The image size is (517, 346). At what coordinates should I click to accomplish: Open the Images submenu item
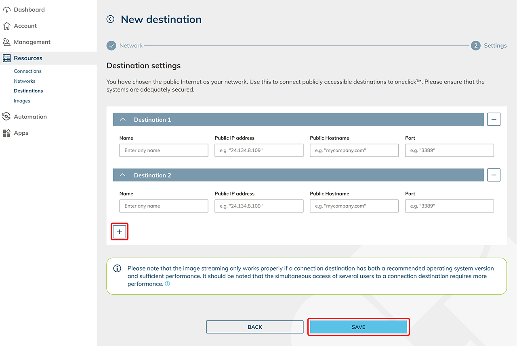coord(22,101)
